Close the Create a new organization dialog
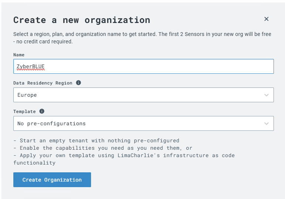Image resolution: width=285 pixels, height=199 pixels. (x=266, y=19)
